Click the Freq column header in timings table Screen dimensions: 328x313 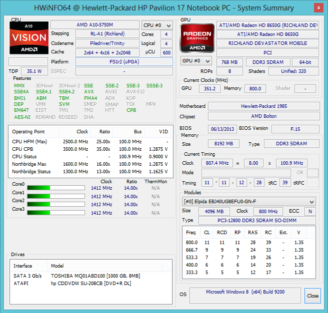tap(191, 233)
